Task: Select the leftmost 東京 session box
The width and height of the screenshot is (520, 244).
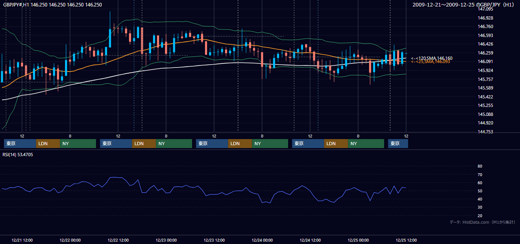Action: pos(20,144)
